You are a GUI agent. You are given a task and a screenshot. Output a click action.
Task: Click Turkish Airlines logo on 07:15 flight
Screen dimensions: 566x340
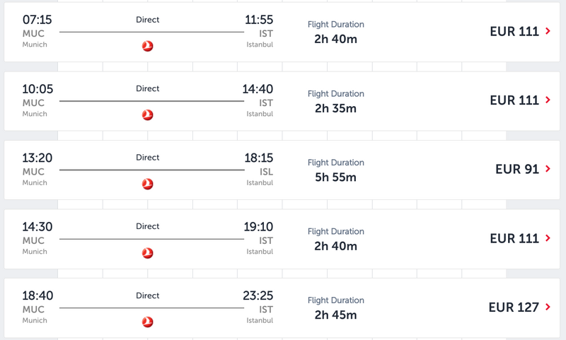[147, 46]
